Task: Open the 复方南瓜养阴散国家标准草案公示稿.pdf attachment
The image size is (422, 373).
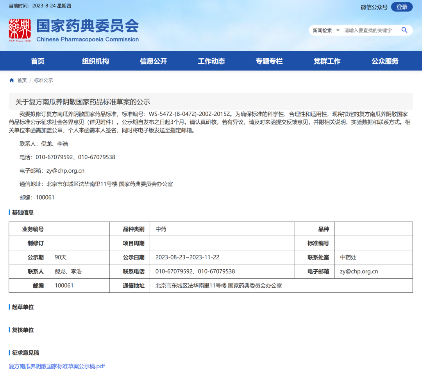Action: (x=57, y=366)
